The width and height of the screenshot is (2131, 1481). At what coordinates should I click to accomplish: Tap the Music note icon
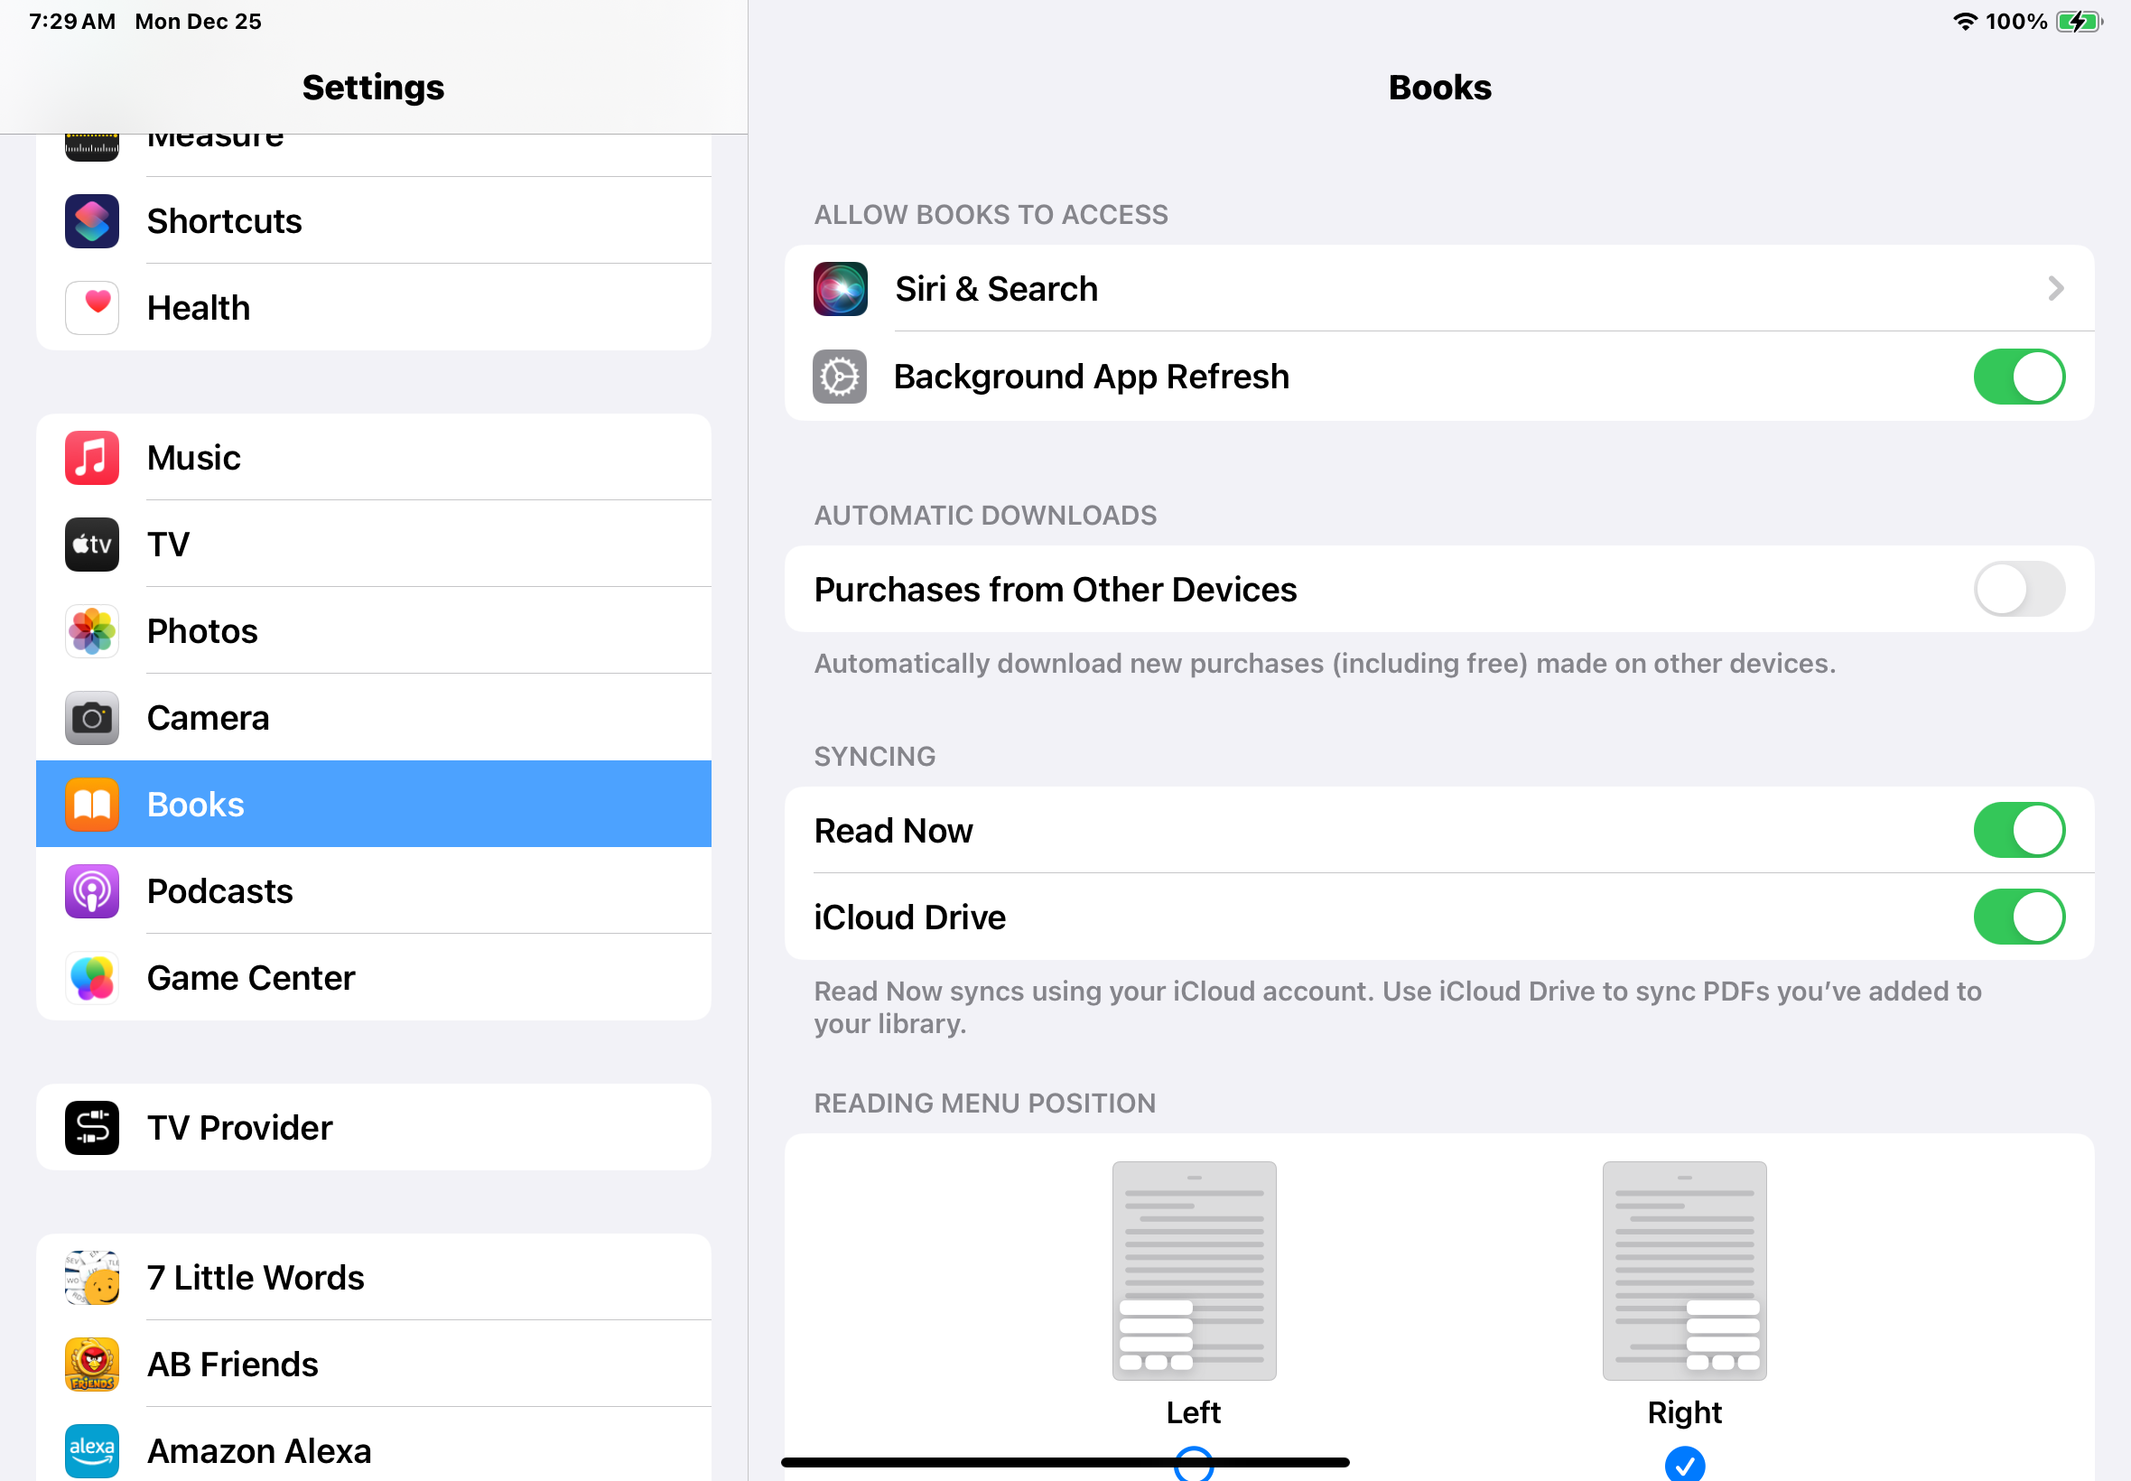click(92, 458)
